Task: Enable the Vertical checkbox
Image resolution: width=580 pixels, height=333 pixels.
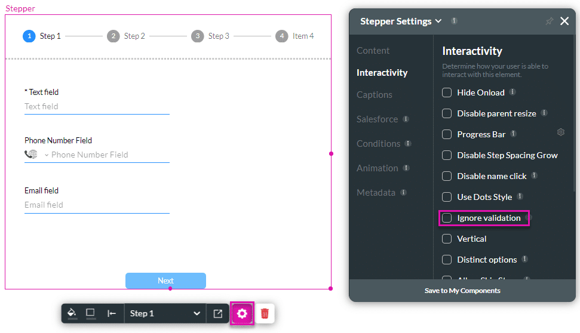Action: pyautogui.click(x=447, y=239)
